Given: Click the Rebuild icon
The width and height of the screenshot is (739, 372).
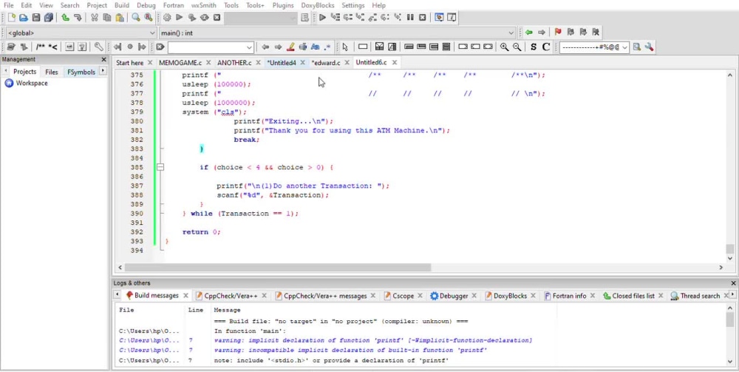Looking at the screenshot, I should pos(204,18).
